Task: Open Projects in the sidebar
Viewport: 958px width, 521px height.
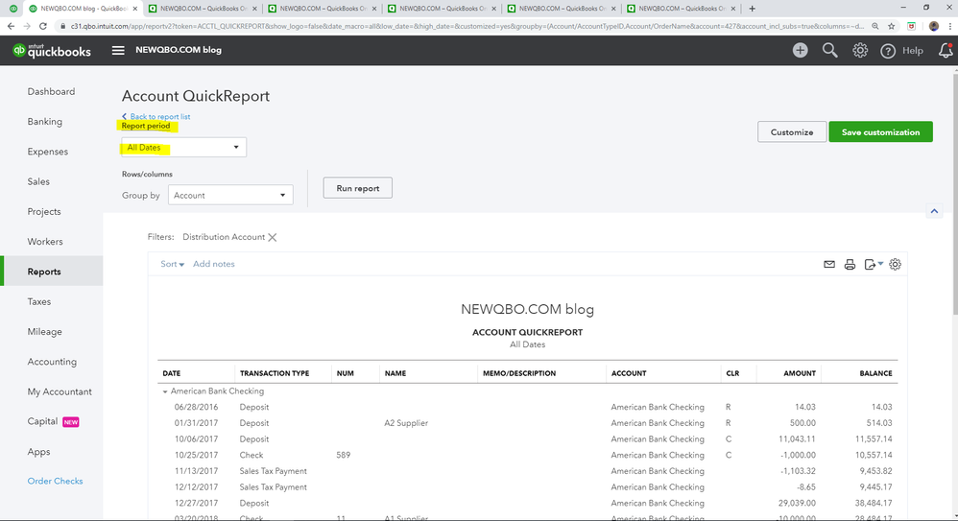Action: pos(44,211)
